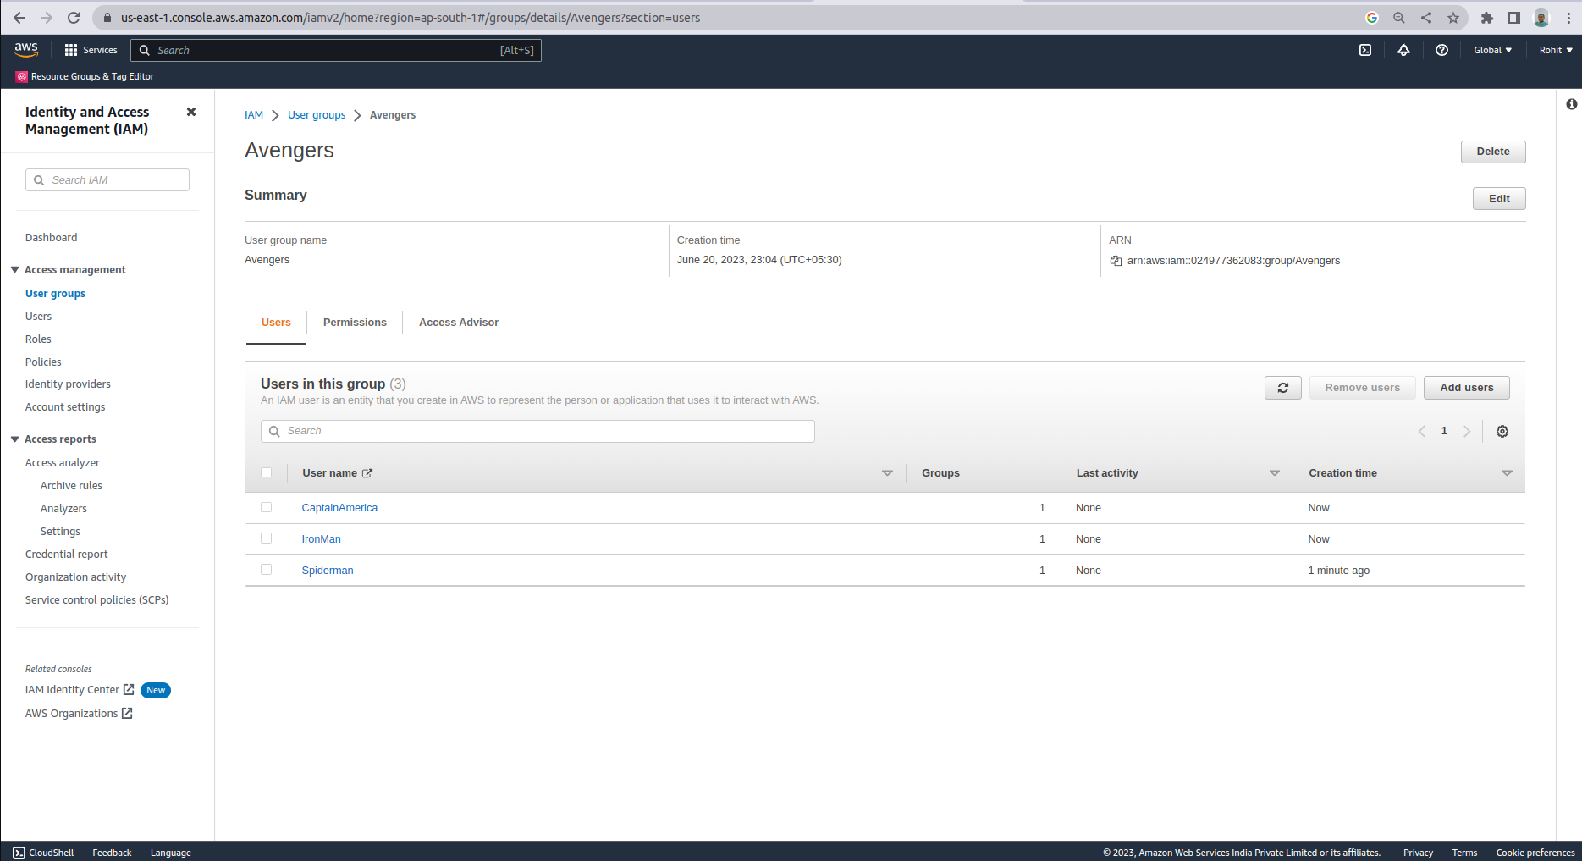Click the browser address bar URL

(411, 18)
